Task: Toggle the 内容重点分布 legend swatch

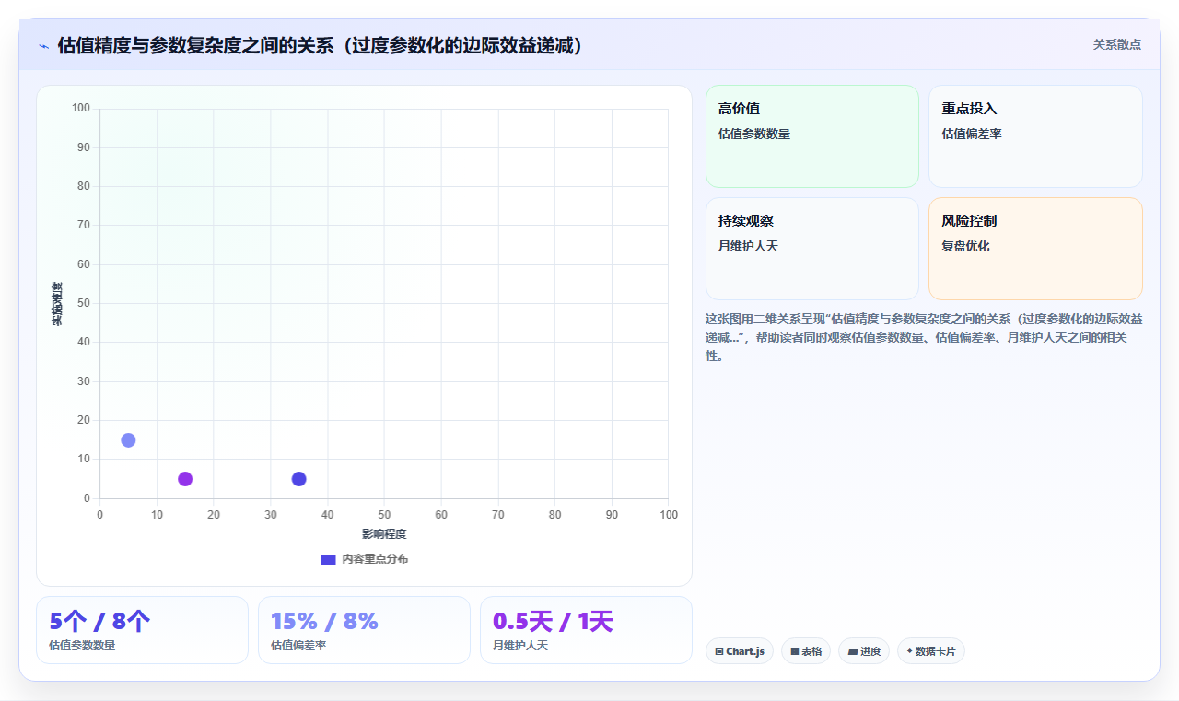Action: tap(328, 559)
